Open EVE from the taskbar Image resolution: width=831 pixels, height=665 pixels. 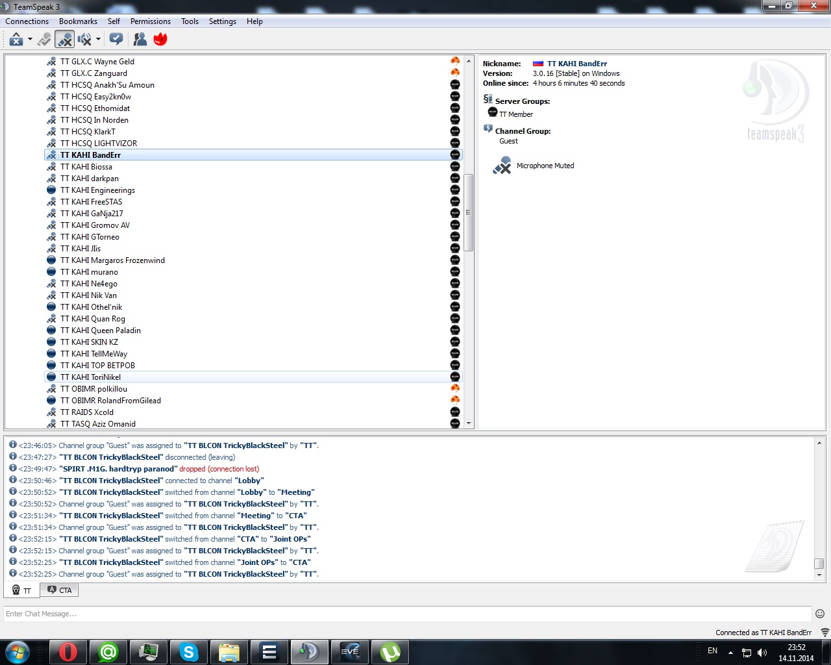click(349, 652)
